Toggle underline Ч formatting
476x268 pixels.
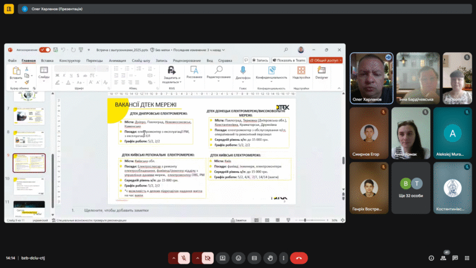point(71,75)
